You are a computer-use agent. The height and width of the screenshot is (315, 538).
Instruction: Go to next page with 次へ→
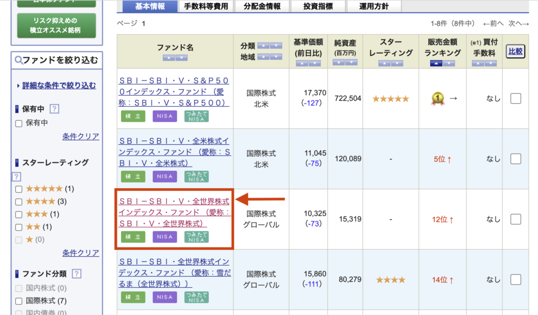pyautogui.click(x=519, y=23)
